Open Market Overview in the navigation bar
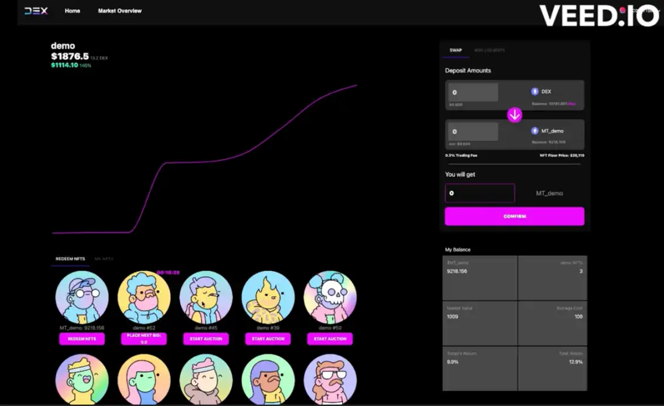 (120, 11)
